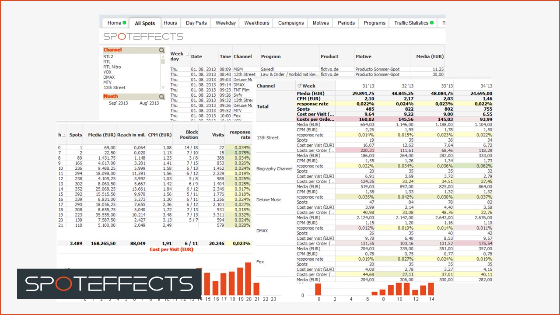Open search in the Month list box
The image size is (560, 315).
[162, 97]
